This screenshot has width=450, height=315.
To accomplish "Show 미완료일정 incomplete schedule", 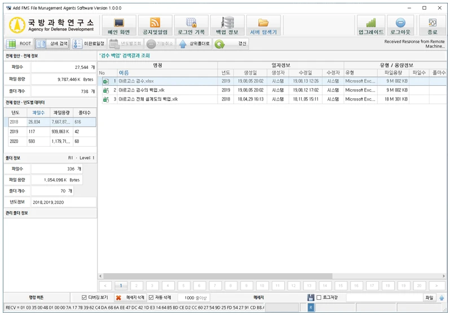I will [x=89, y=43].
